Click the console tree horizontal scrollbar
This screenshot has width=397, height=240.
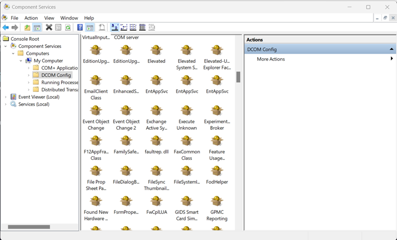click(29, 227)
